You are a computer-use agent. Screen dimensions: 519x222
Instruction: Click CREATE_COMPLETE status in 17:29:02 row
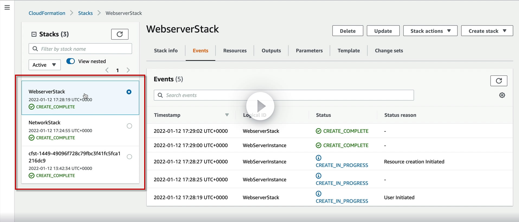[x=342, y=131]
